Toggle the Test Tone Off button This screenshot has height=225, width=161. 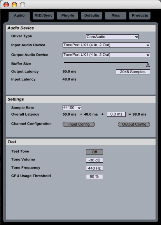[x=94, y=152]
